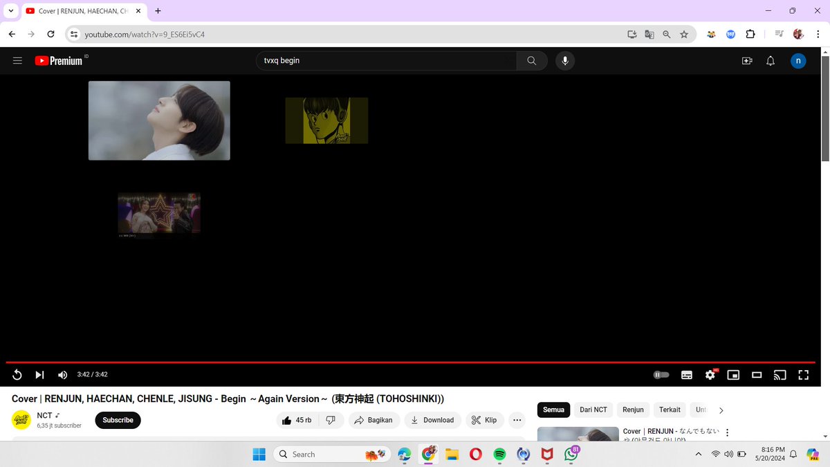830x467 pixels.
Task: Open the zoom magnifier in address bar
Action: tap(667, 34)
